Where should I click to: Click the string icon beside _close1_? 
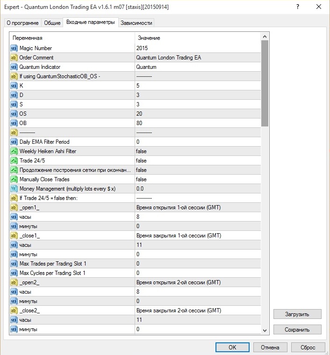point(14,236)
